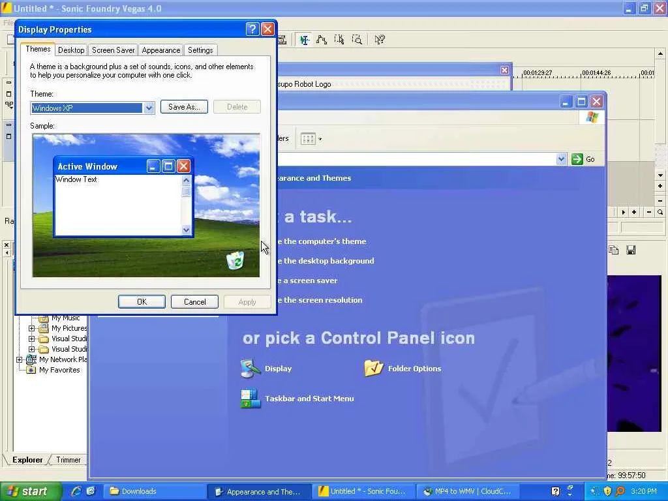Click the Display Properties help question-mark button
Screen dimensions: 668x501
[x=252, y=29]
